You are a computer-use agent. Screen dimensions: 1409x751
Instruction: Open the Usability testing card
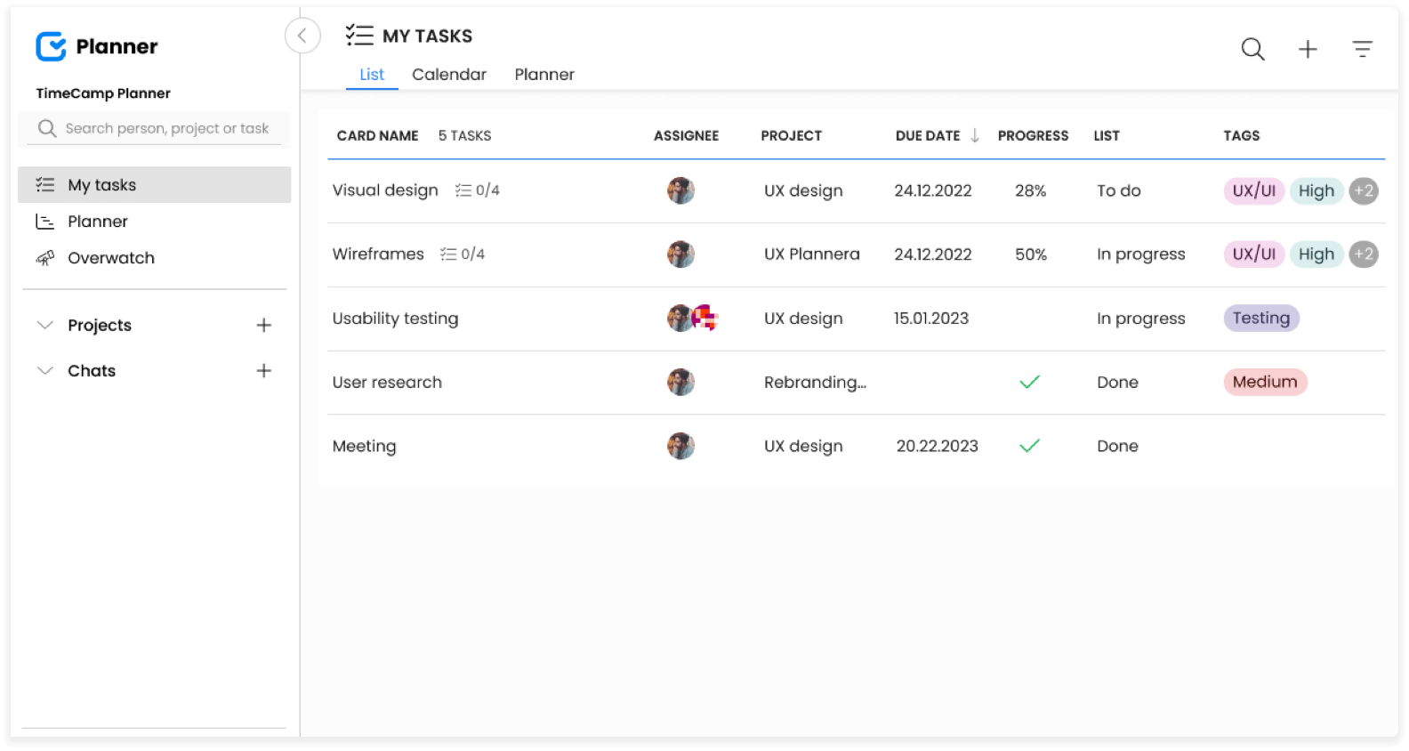395,319
